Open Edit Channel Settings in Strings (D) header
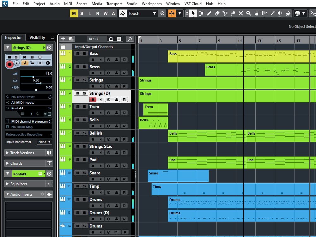 point(49,48)
